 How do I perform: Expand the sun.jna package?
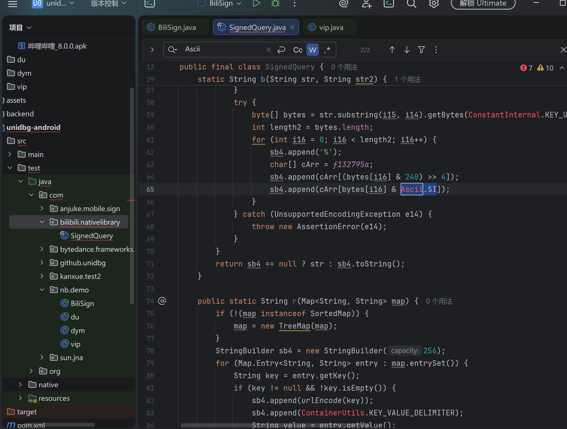[x=42, y=358]
